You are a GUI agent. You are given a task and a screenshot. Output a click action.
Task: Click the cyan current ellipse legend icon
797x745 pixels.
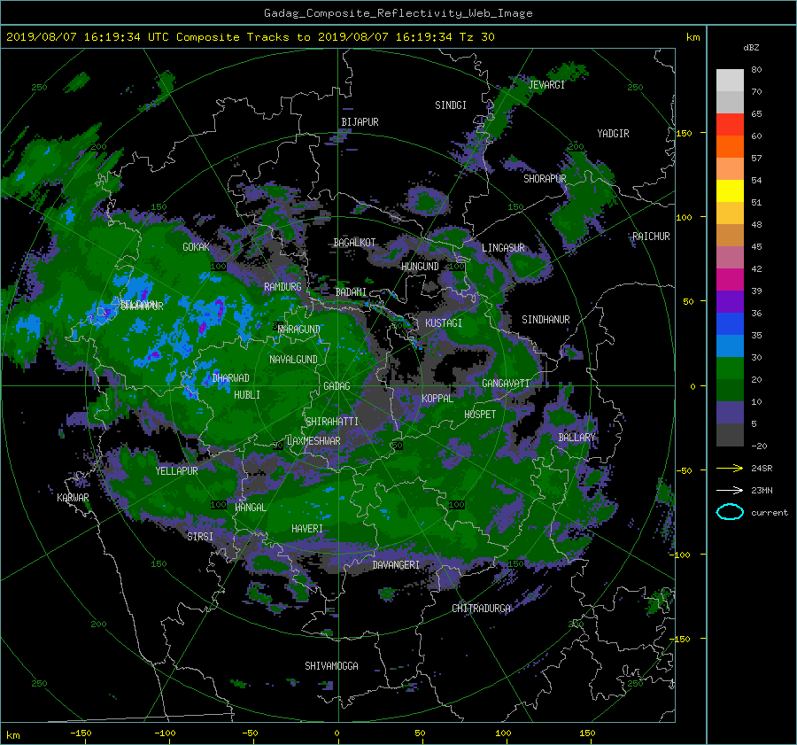point(730,512)
